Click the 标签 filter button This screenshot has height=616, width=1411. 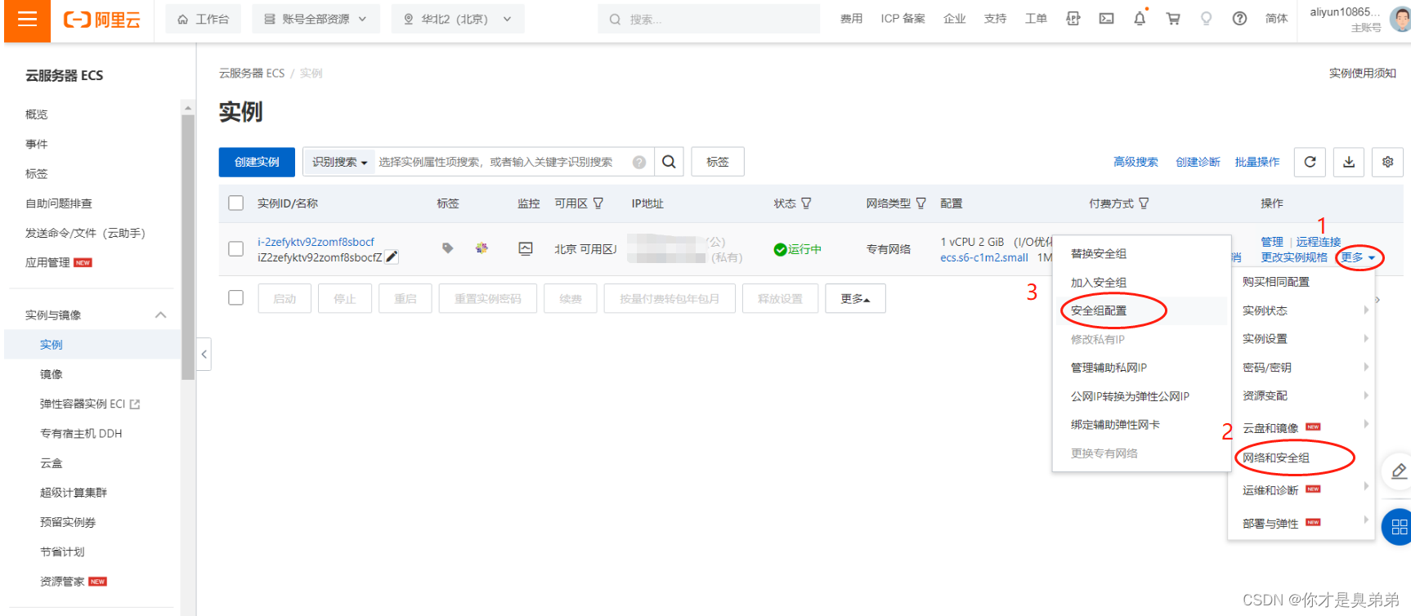tap(718, 162)
